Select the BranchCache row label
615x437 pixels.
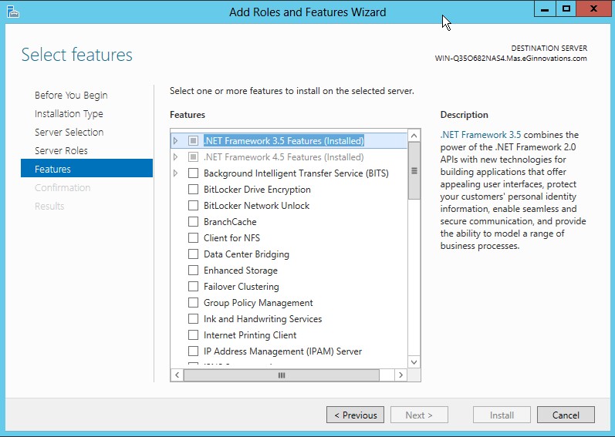(230, 222)
